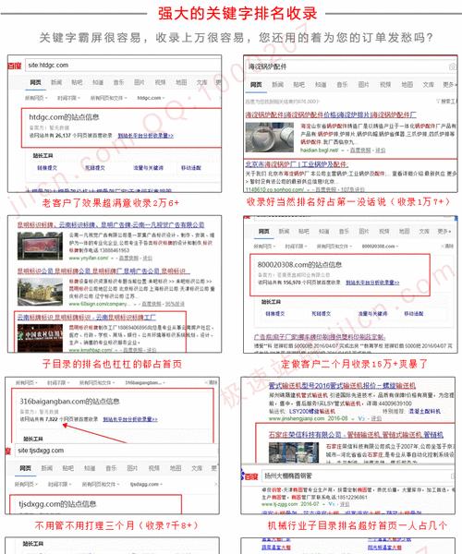The image size is (462, 554).
Task: Select 音乐 tab in 80002308.com search panel
Action: coord(344,232)
